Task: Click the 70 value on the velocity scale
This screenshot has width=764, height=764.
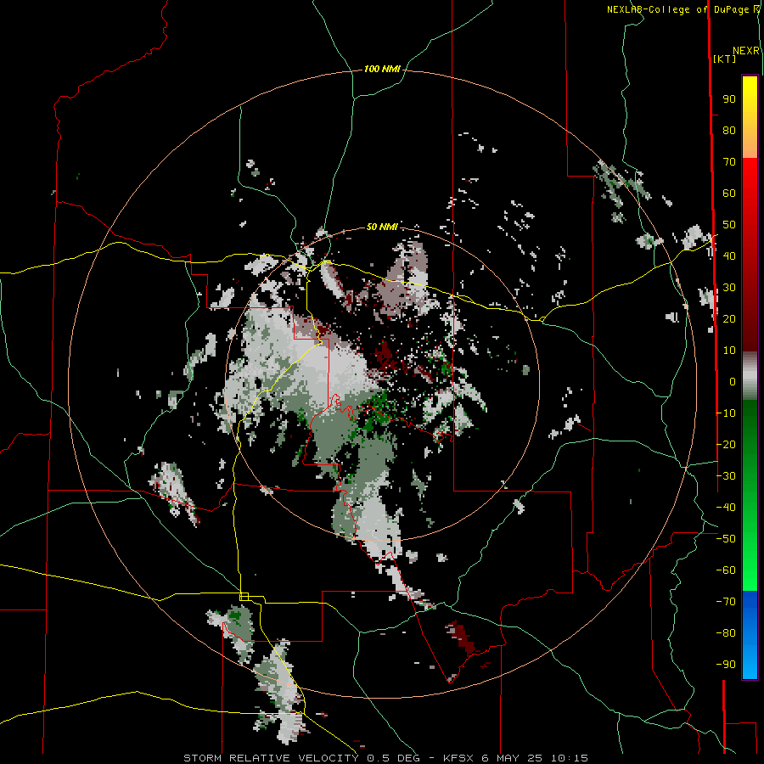Action: [x=729, y=162]
